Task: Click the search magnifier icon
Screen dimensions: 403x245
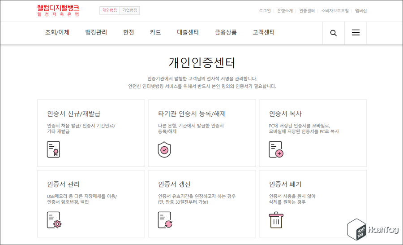Action: 333,33
